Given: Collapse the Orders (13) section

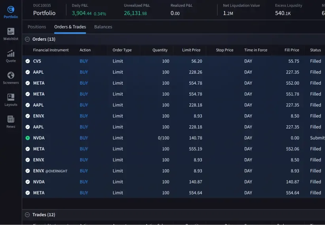Looking at the screenshot, I should click(x=27, y=39).
